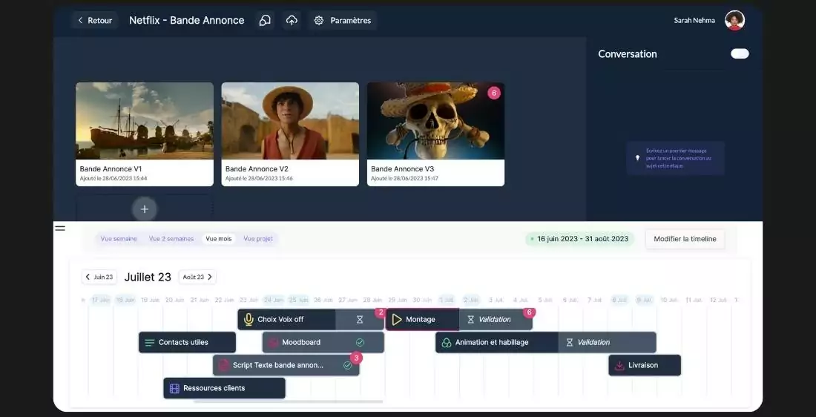This screenshot has width=816, height=417.
Task: Go to previous month Juin 23
Action: tap(99, 277)
